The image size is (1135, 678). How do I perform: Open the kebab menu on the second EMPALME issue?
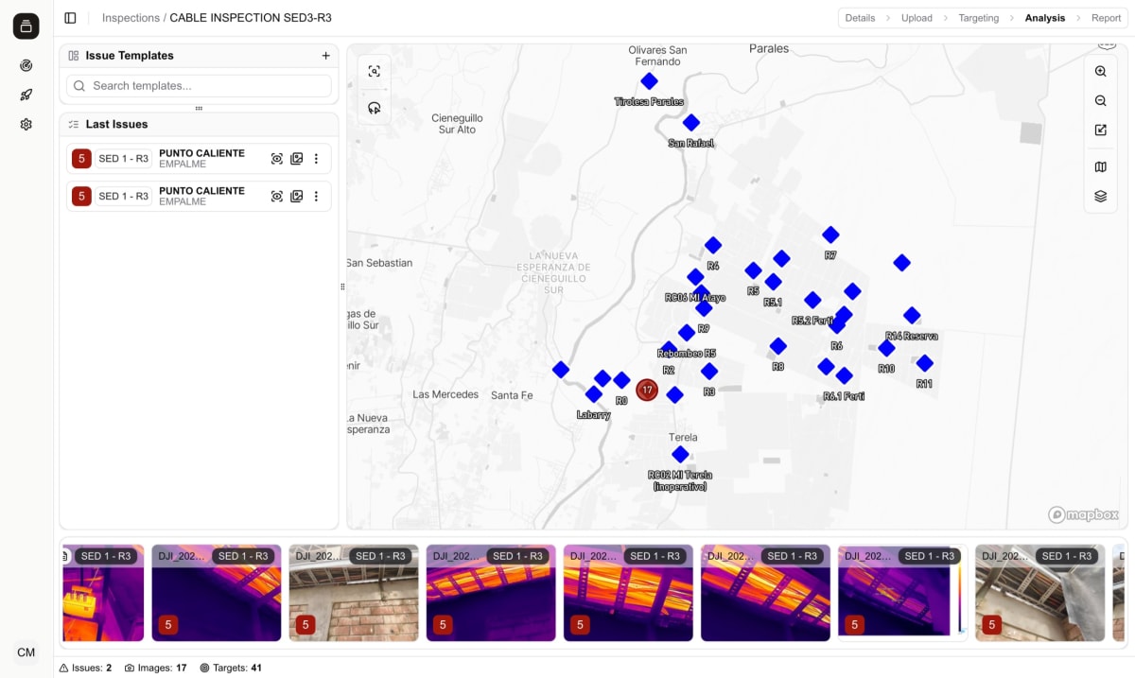tap(316, 196)
